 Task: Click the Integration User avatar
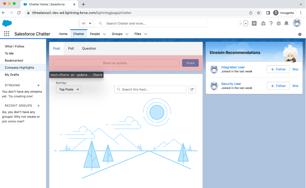tap(214, 69)
